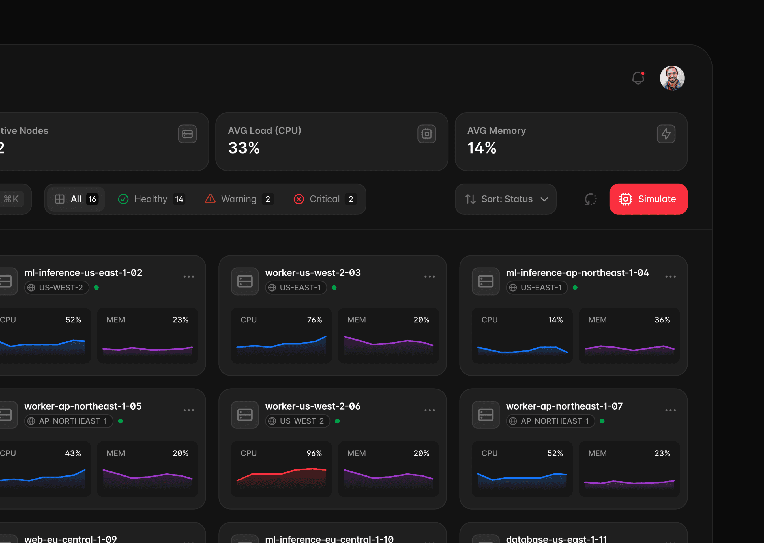Open the Sort: Status dropdown
This screenshot has height=543, width=764.
(x=505, y=199)
